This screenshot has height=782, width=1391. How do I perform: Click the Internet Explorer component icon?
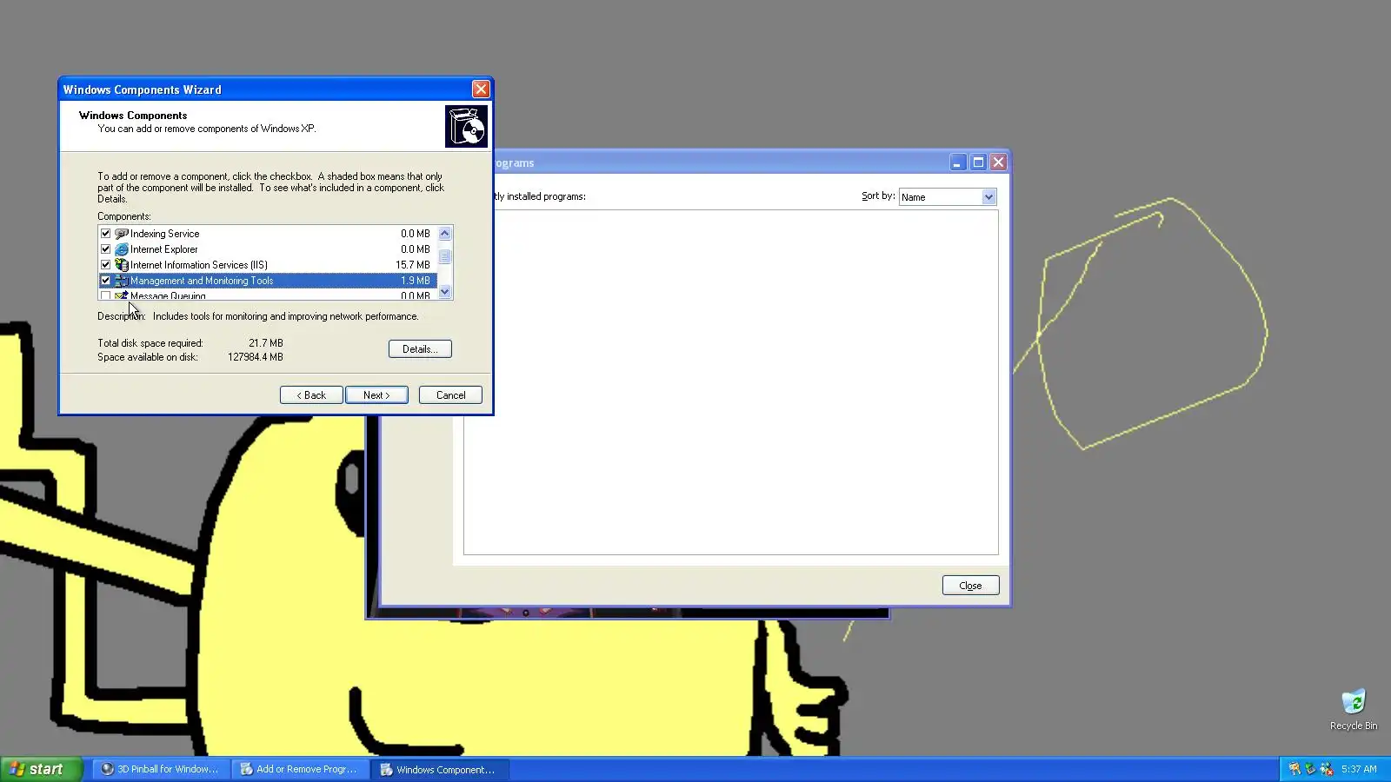tap(122, 249)
